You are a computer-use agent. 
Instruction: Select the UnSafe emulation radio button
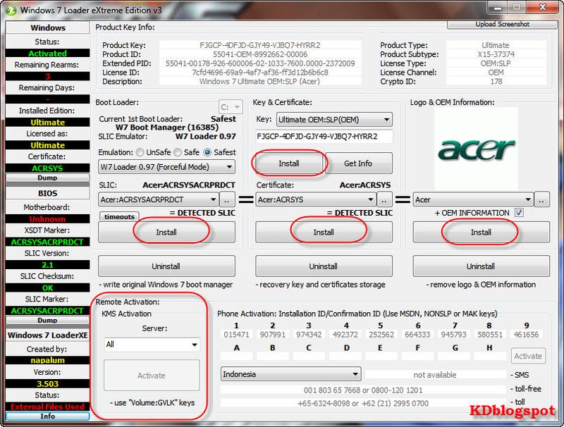tap(140, 152)
